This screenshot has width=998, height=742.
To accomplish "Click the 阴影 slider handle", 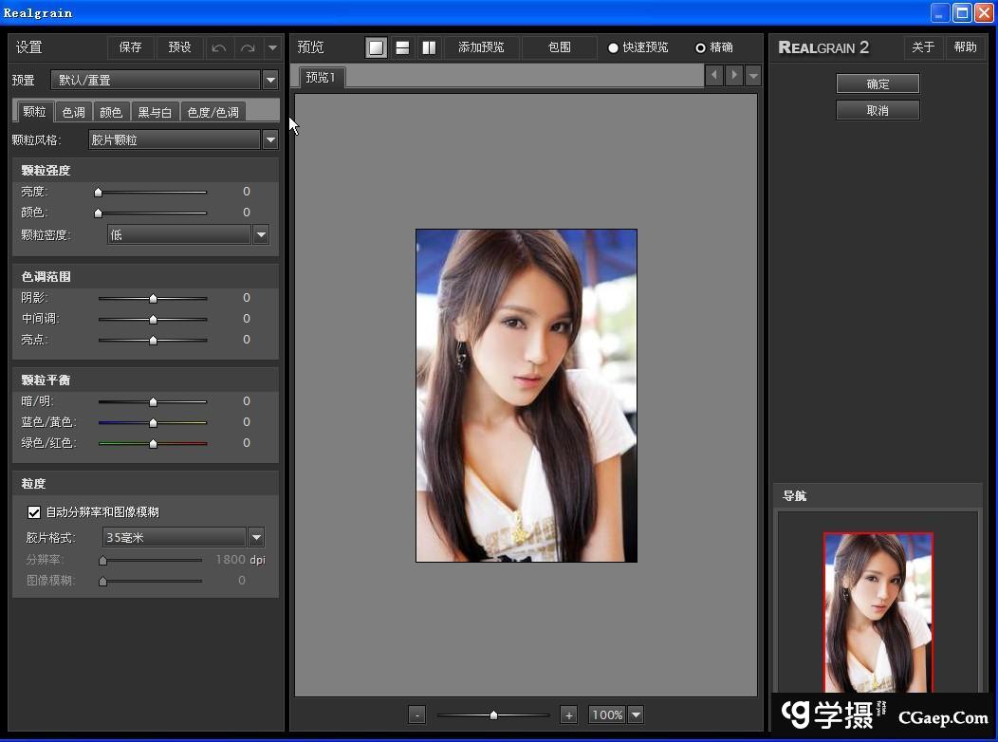I will 153,298.
